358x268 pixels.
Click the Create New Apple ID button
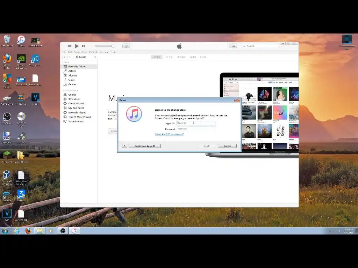point(145,146)
